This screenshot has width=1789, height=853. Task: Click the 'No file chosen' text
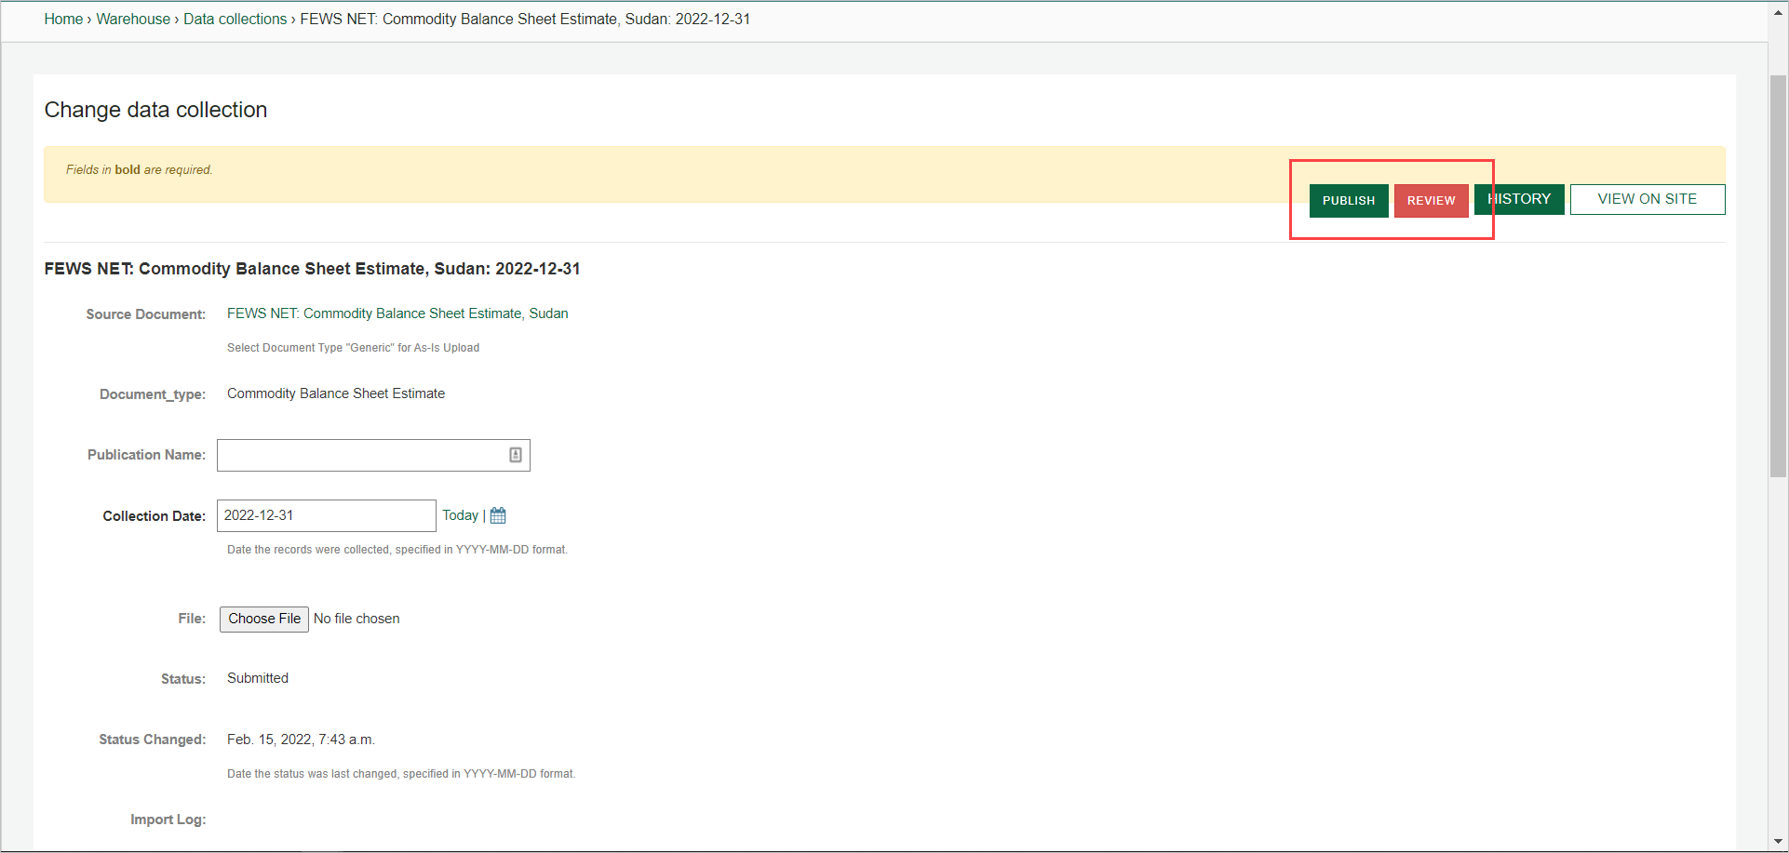tap(356, 619)
